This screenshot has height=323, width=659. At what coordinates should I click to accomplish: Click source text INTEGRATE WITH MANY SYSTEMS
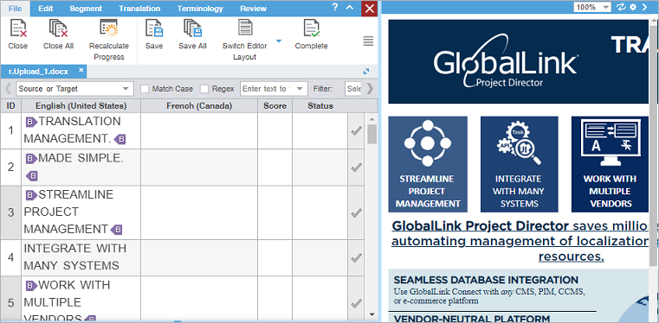pos(74,257)
